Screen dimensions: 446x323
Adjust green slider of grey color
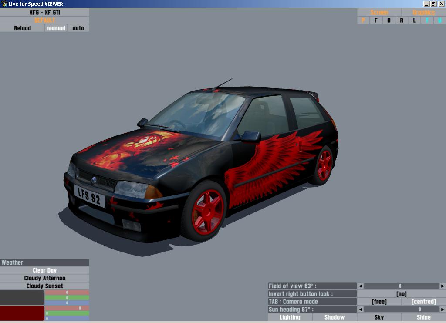pyautogui.click(x=67, y=298)
